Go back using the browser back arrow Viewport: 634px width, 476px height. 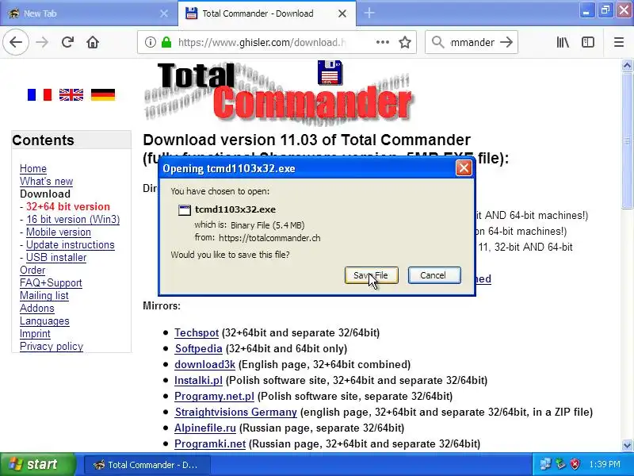(x=16, y=42)
